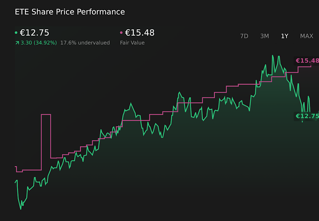Click the highest peak of the green price line
Image resolution: width=319 pixels, height=221 pixels.
[273, 56]
